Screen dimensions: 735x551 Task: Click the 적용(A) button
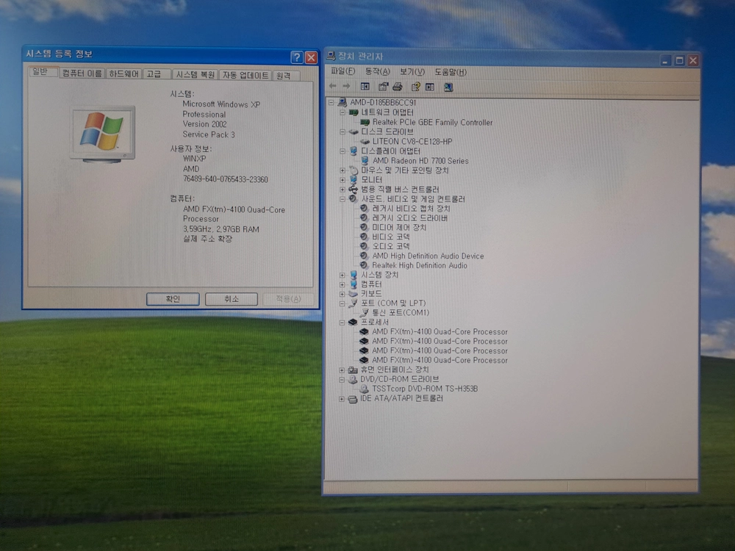coord(288,299)
